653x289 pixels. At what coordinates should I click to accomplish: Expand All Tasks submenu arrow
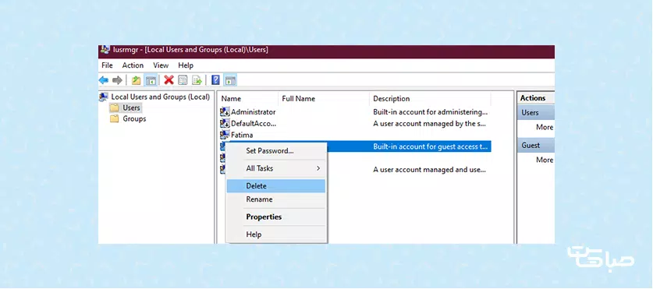pos(318,168)
